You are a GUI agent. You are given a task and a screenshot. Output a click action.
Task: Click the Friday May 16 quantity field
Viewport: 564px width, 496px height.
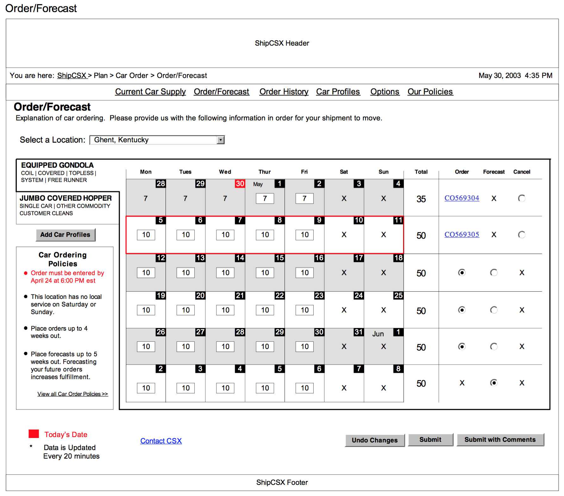click(x=304, y=273)
